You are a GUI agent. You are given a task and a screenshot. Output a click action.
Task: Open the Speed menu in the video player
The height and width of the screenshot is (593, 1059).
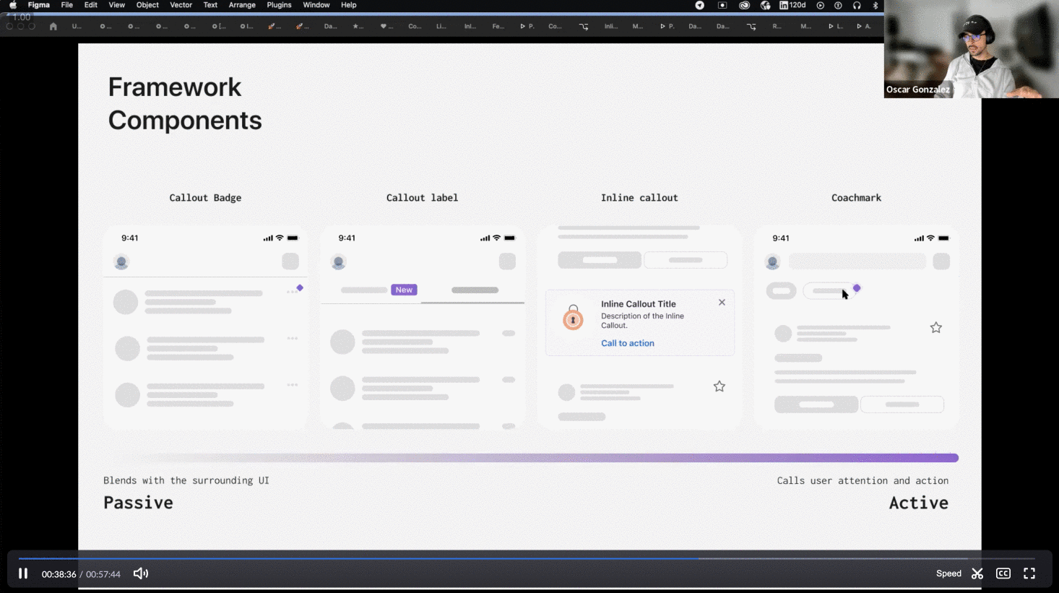click(948, 573)
